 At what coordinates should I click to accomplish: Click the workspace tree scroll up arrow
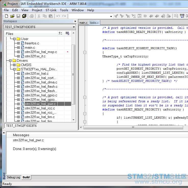tap(74, 33)
